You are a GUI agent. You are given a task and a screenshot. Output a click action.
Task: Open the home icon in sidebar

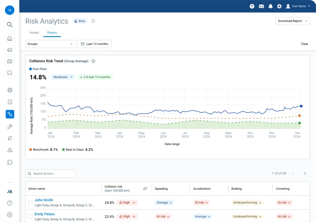click(x=10, y=38)
